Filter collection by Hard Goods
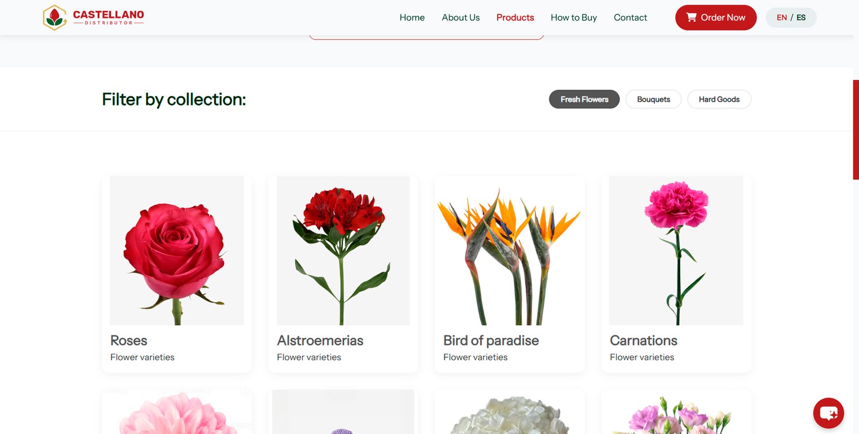This screenshot has width=859, height=434. pos(719,99)
